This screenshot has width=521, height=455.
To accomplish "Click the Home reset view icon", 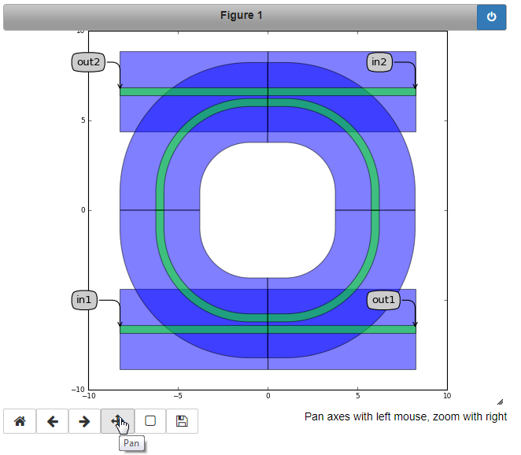I will click(x=20, y=421).
